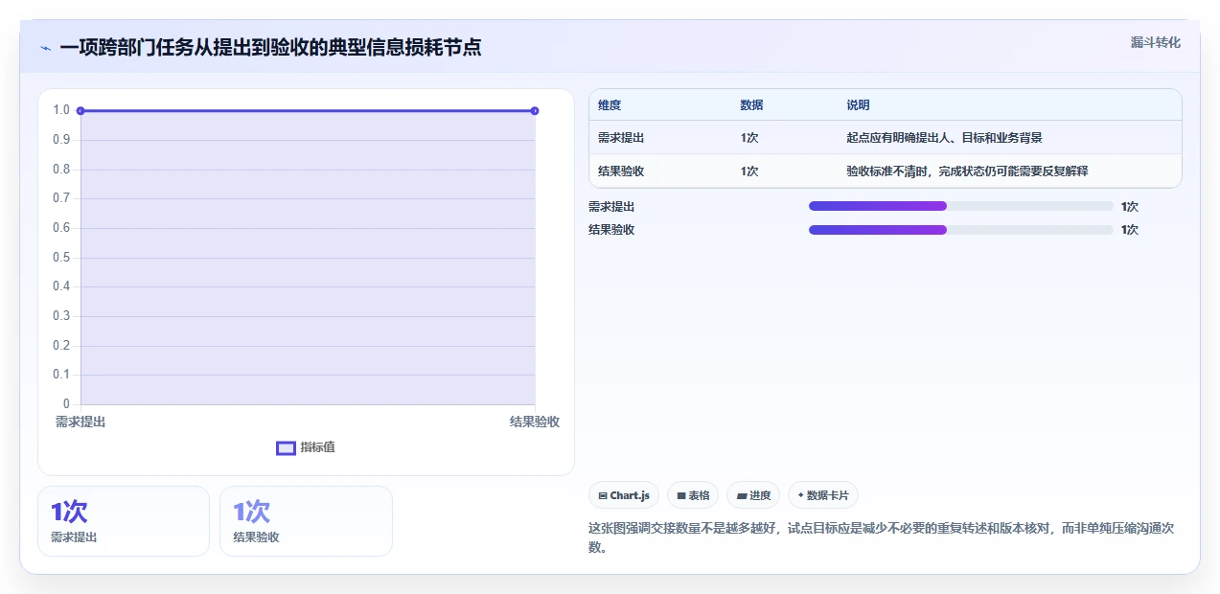Screen dimensions: 1220x594
Task: Click the 结果验收 progress bar
Action: tap(961, 230)
